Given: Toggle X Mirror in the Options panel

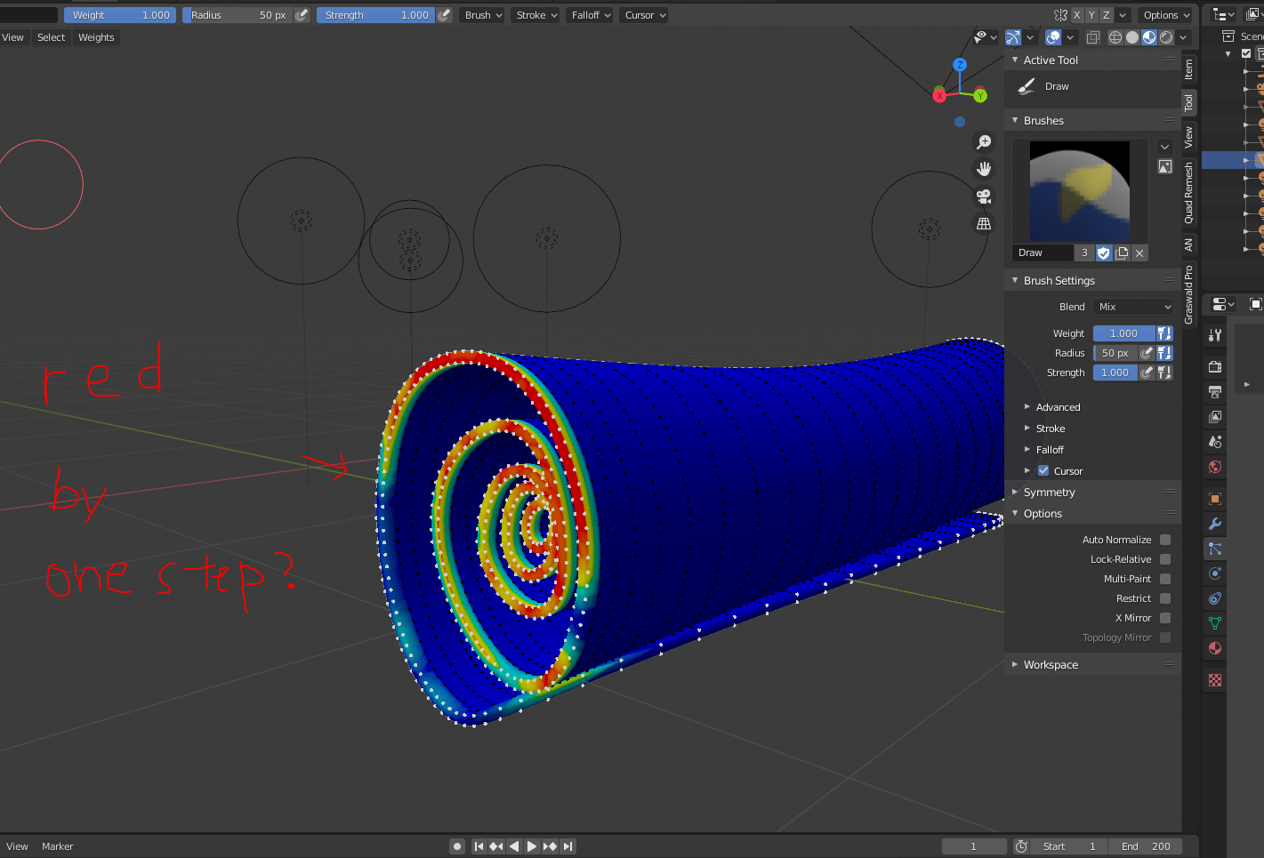Looking at the screenshot, I should [x=1166, y=618].
